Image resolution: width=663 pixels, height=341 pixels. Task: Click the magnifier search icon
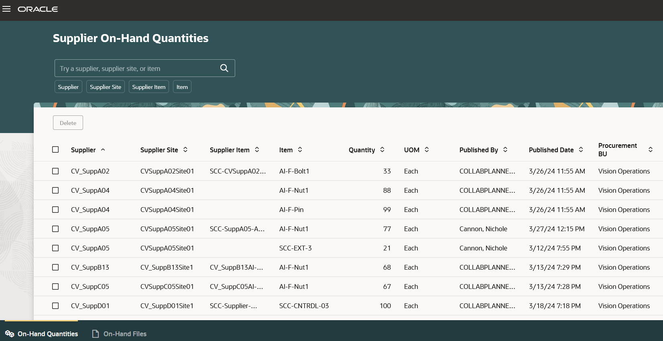(224, 68)
